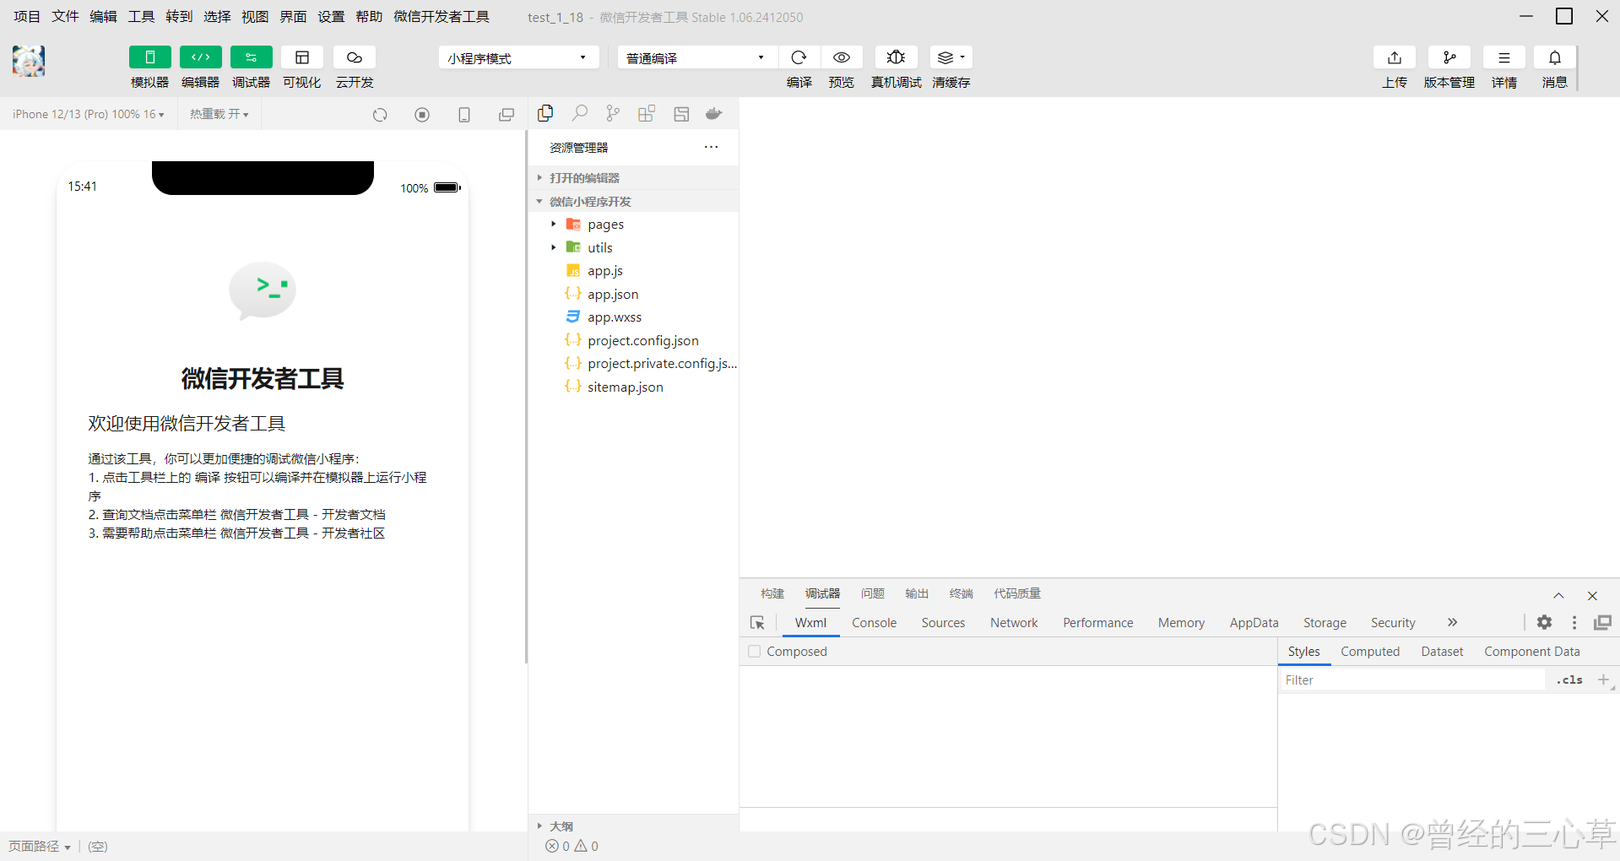Expand the 打开的编辑器 section

633,178
